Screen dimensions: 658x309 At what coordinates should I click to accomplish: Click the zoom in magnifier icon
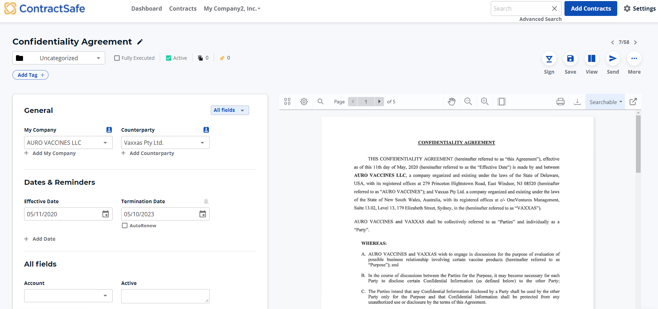pyautogui.click(x=485, y=102)
